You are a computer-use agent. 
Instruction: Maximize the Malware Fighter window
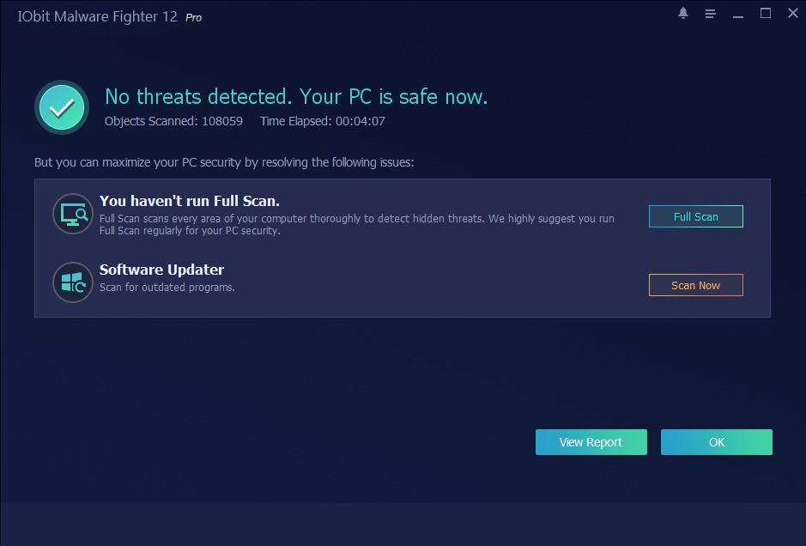766,14
